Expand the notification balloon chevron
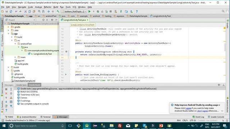Viewport: 230px width, 129px height. (x=222, y=111)
